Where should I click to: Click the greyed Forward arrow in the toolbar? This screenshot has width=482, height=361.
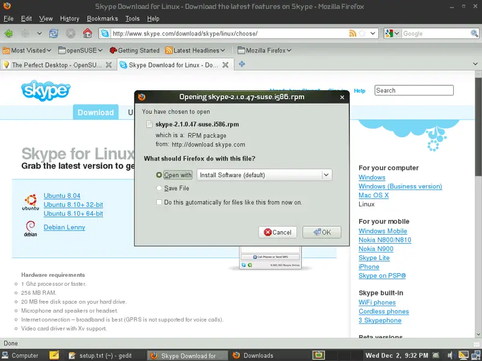click(25, 33)
